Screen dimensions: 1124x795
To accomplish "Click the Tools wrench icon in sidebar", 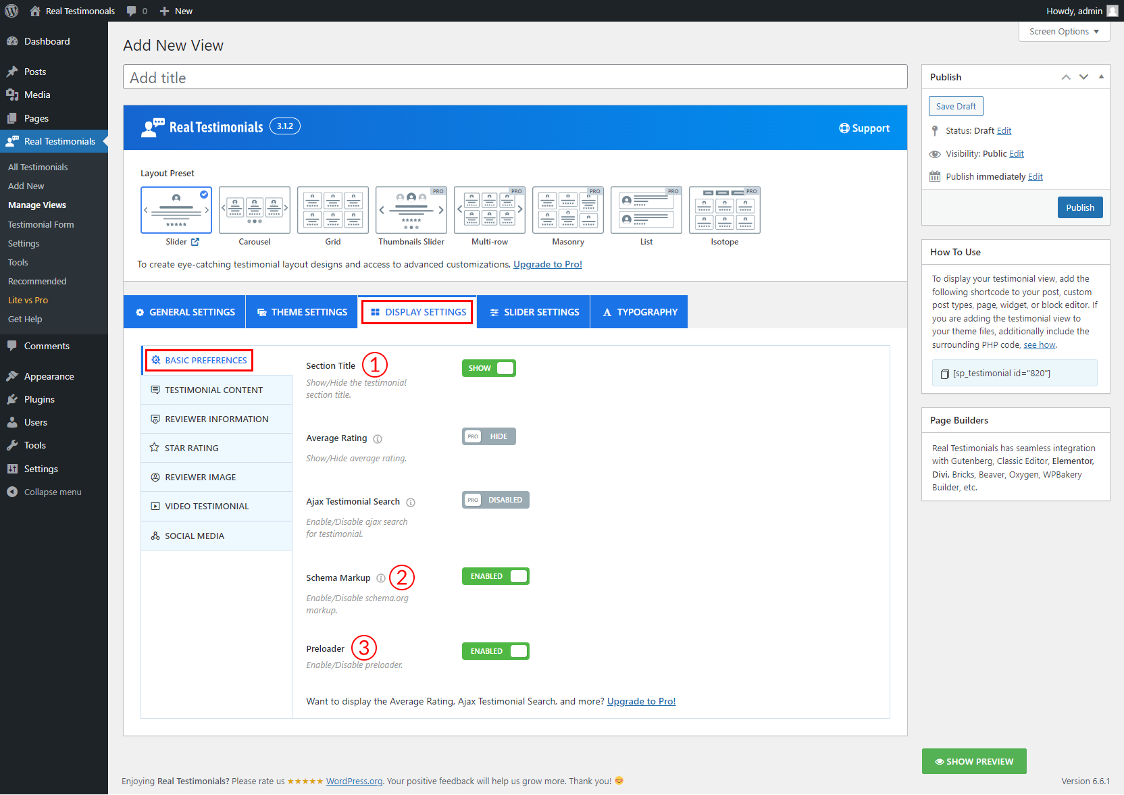I will (12, 445).
